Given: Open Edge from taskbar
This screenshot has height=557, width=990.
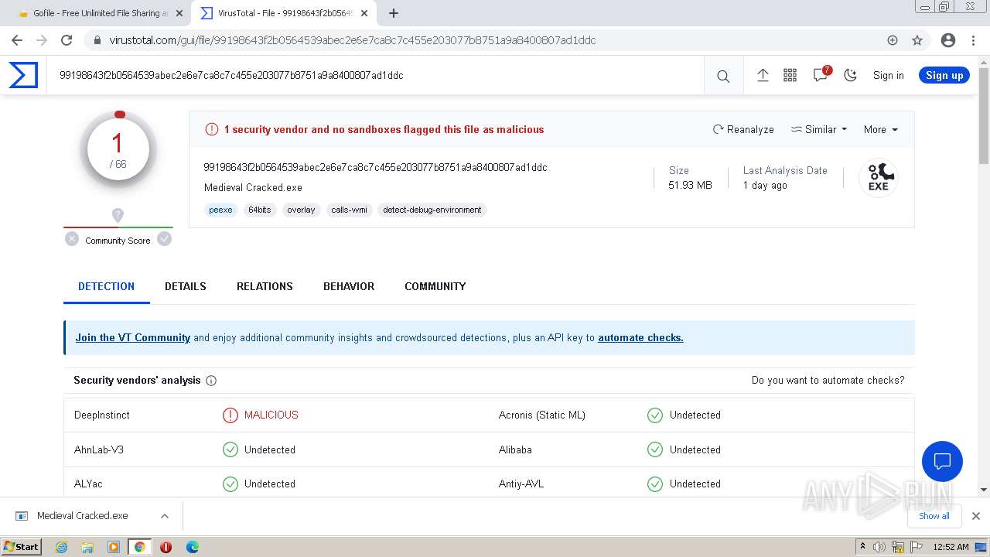Looking at the screenshot, I should (192, 547).
